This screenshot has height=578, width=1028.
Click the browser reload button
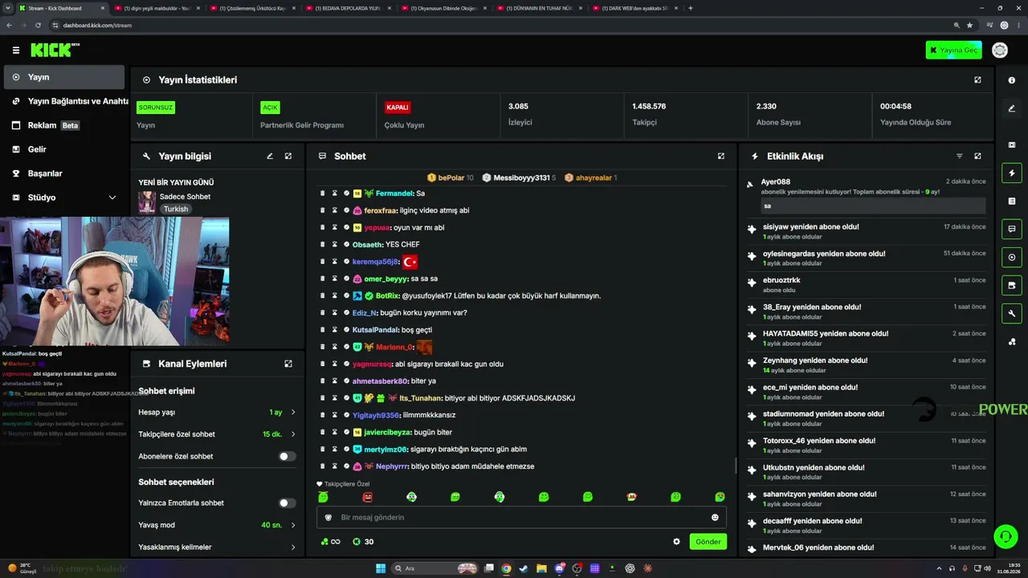(x=38, y=25)
